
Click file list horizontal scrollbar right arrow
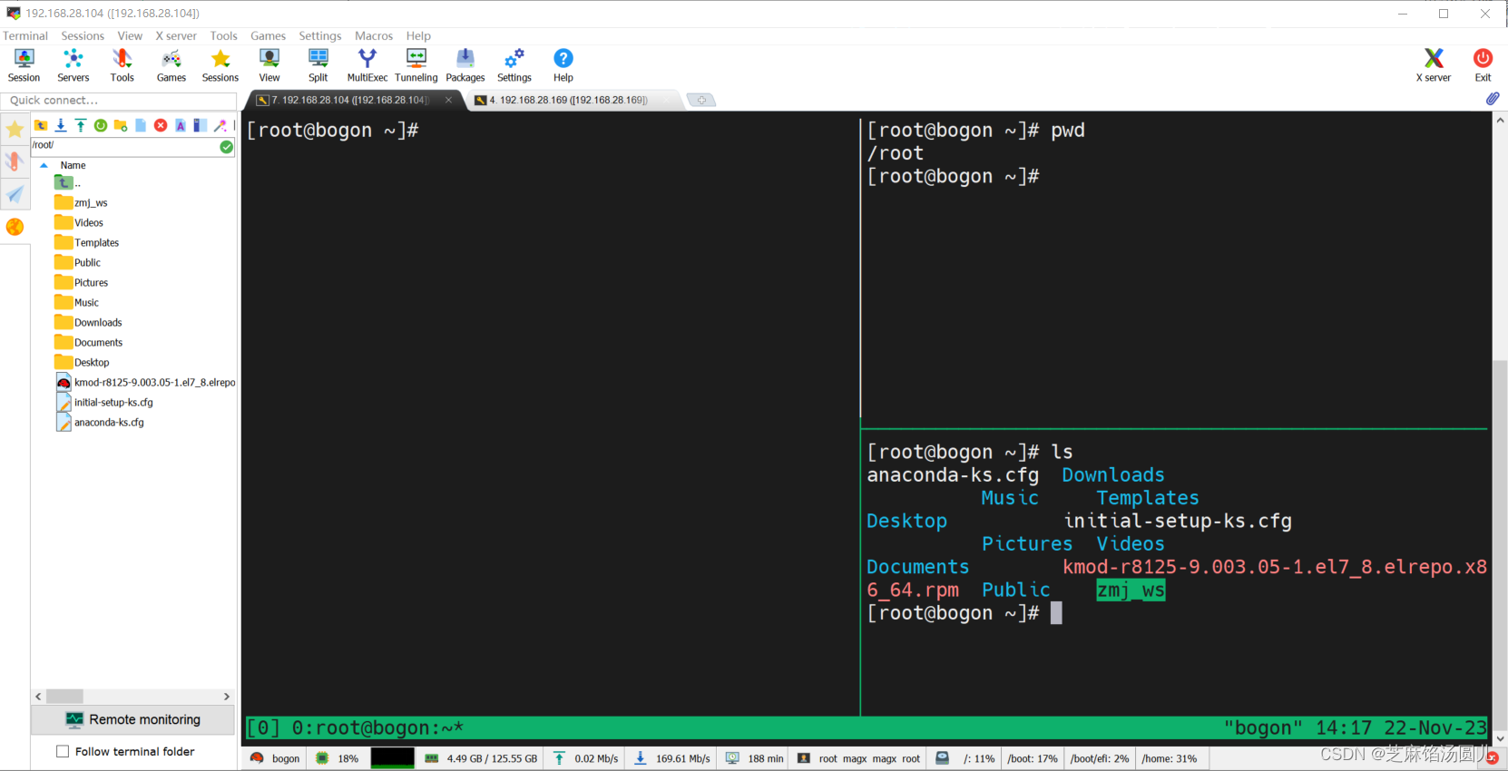(227, 697)
